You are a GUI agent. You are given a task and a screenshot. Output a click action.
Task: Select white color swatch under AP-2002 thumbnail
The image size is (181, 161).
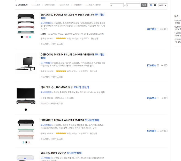point(25,37)
